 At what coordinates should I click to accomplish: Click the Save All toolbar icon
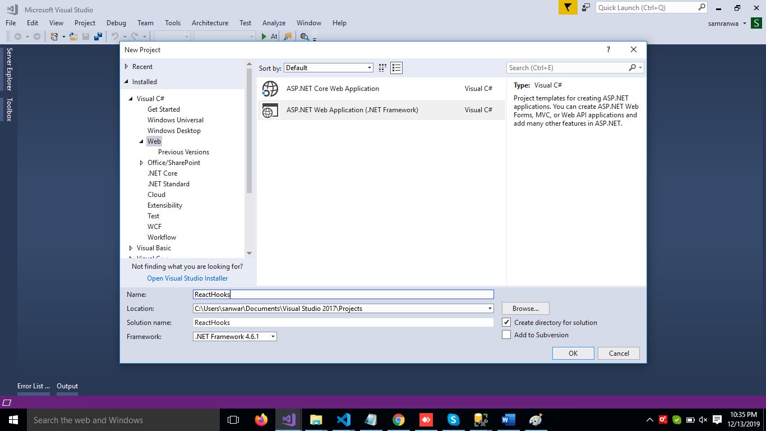[98, 36]
